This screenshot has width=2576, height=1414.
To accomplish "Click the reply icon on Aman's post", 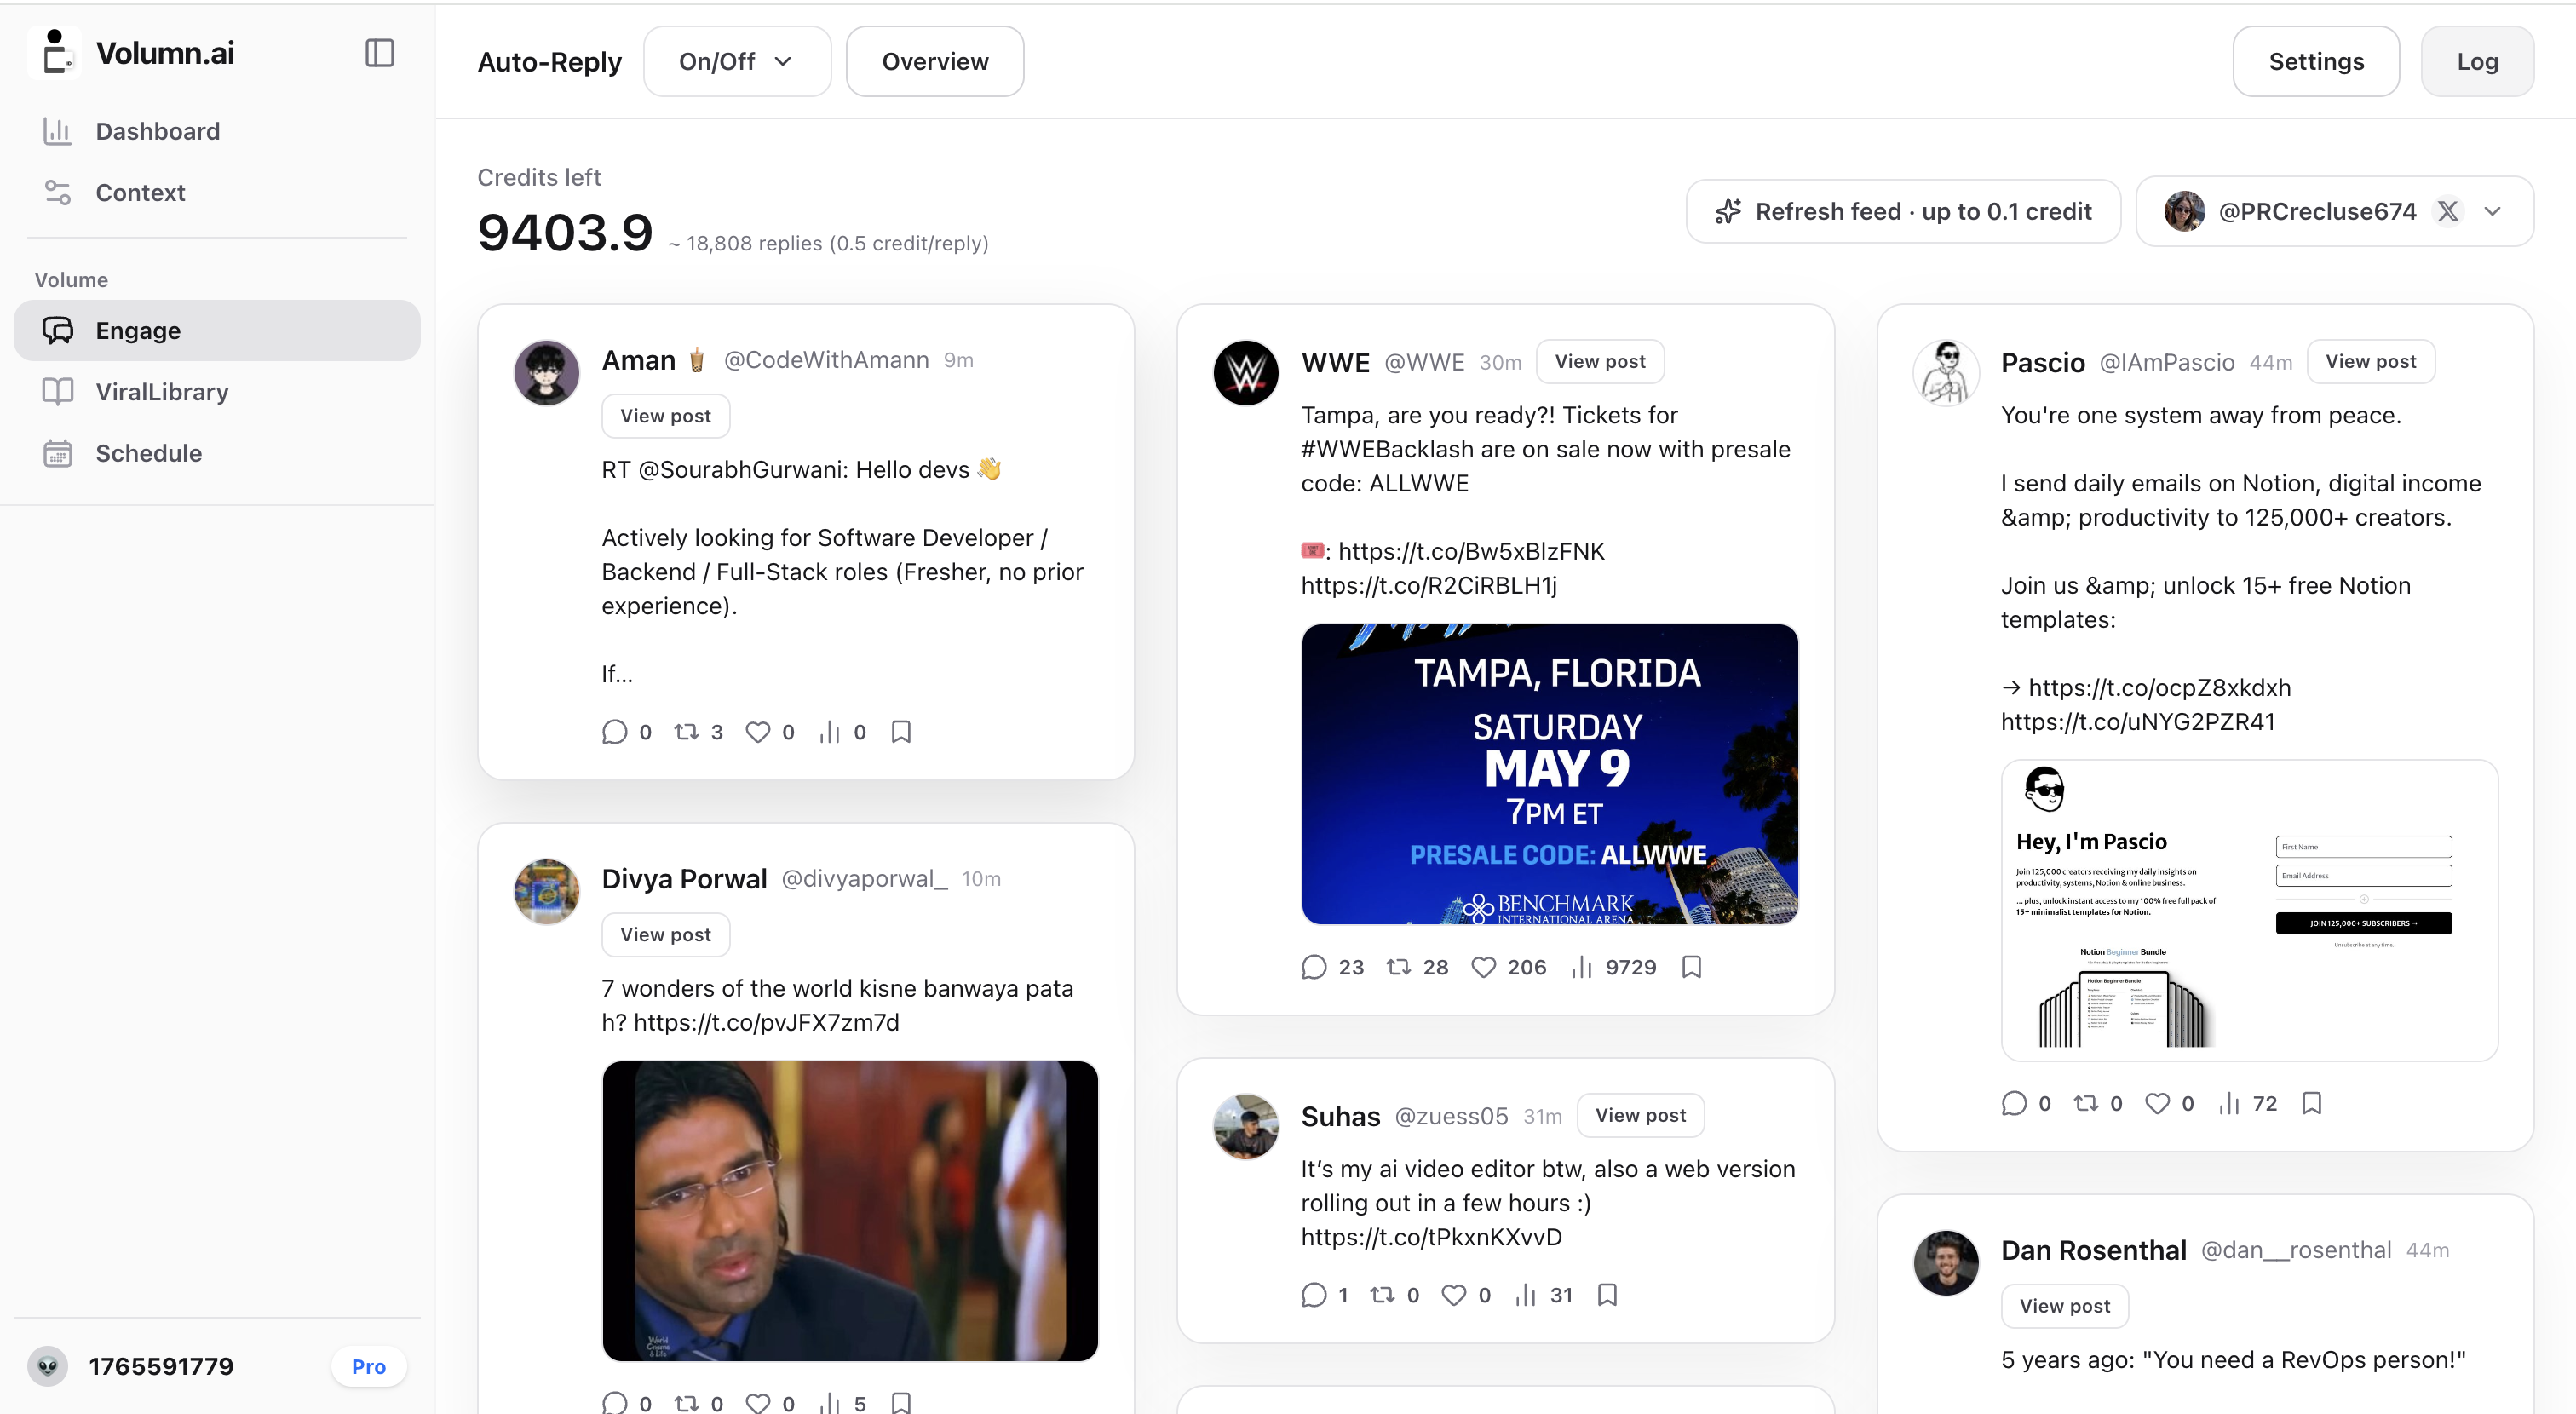I will pos(614,732).
